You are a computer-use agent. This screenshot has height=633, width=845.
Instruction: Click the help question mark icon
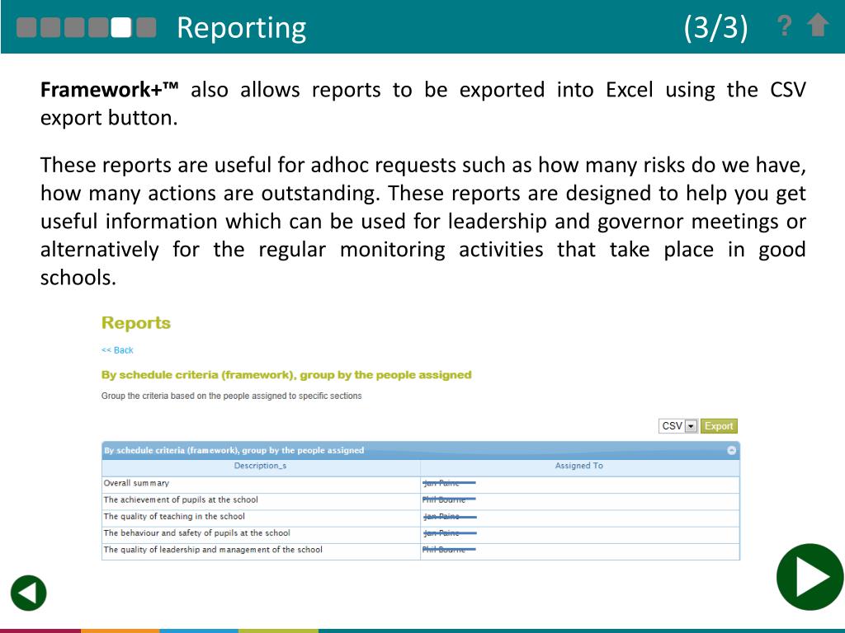pos(785,26)
